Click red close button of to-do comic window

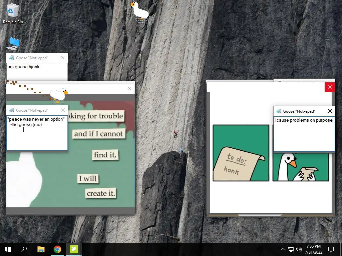coord(330,87)
